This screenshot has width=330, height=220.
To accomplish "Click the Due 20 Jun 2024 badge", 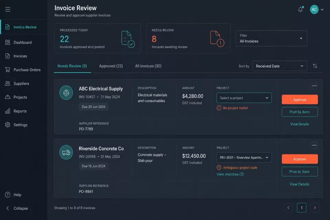I will coord(93,107).
